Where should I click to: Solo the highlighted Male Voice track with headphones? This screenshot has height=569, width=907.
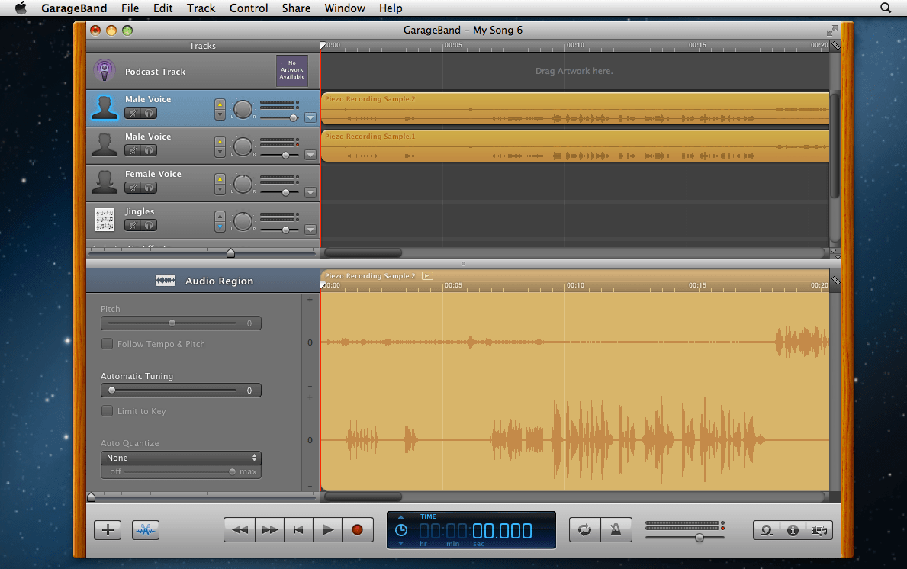coord(149,114)
